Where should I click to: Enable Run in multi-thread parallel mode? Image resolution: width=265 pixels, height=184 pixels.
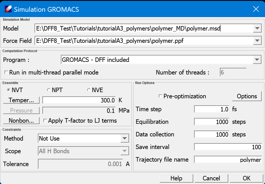[x=6, y=73]
